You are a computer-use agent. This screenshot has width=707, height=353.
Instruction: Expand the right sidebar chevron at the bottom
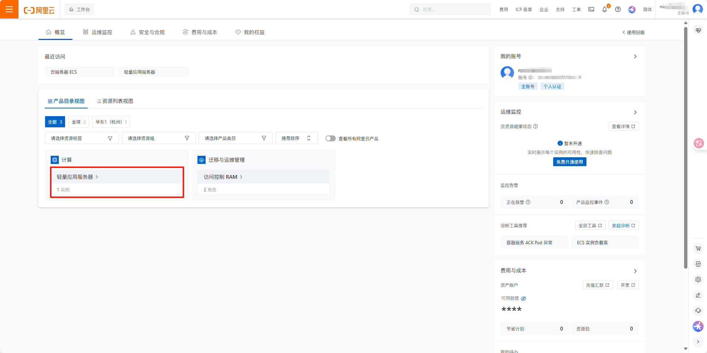tap(698, 342)
